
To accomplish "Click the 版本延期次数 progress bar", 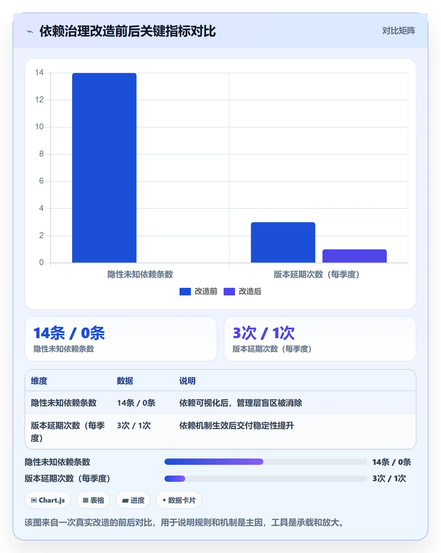I will coord(266,479).
